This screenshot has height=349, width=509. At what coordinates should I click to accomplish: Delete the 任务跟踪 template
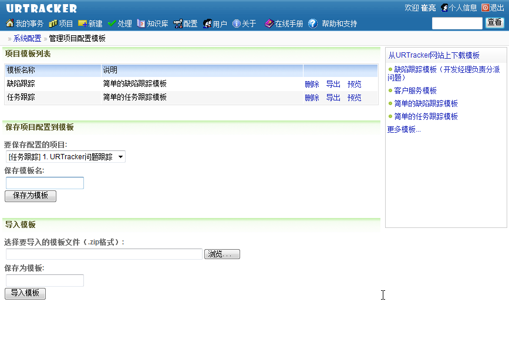coord(312,98)
